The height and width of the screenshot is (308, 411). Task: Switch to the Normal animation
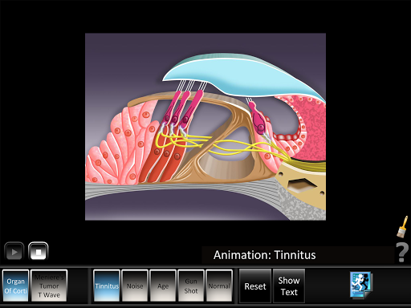pos(219,286)
